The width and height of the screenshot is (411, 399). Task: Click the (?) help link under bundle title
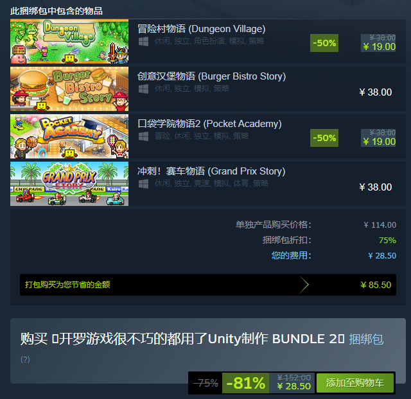point(25,359)
